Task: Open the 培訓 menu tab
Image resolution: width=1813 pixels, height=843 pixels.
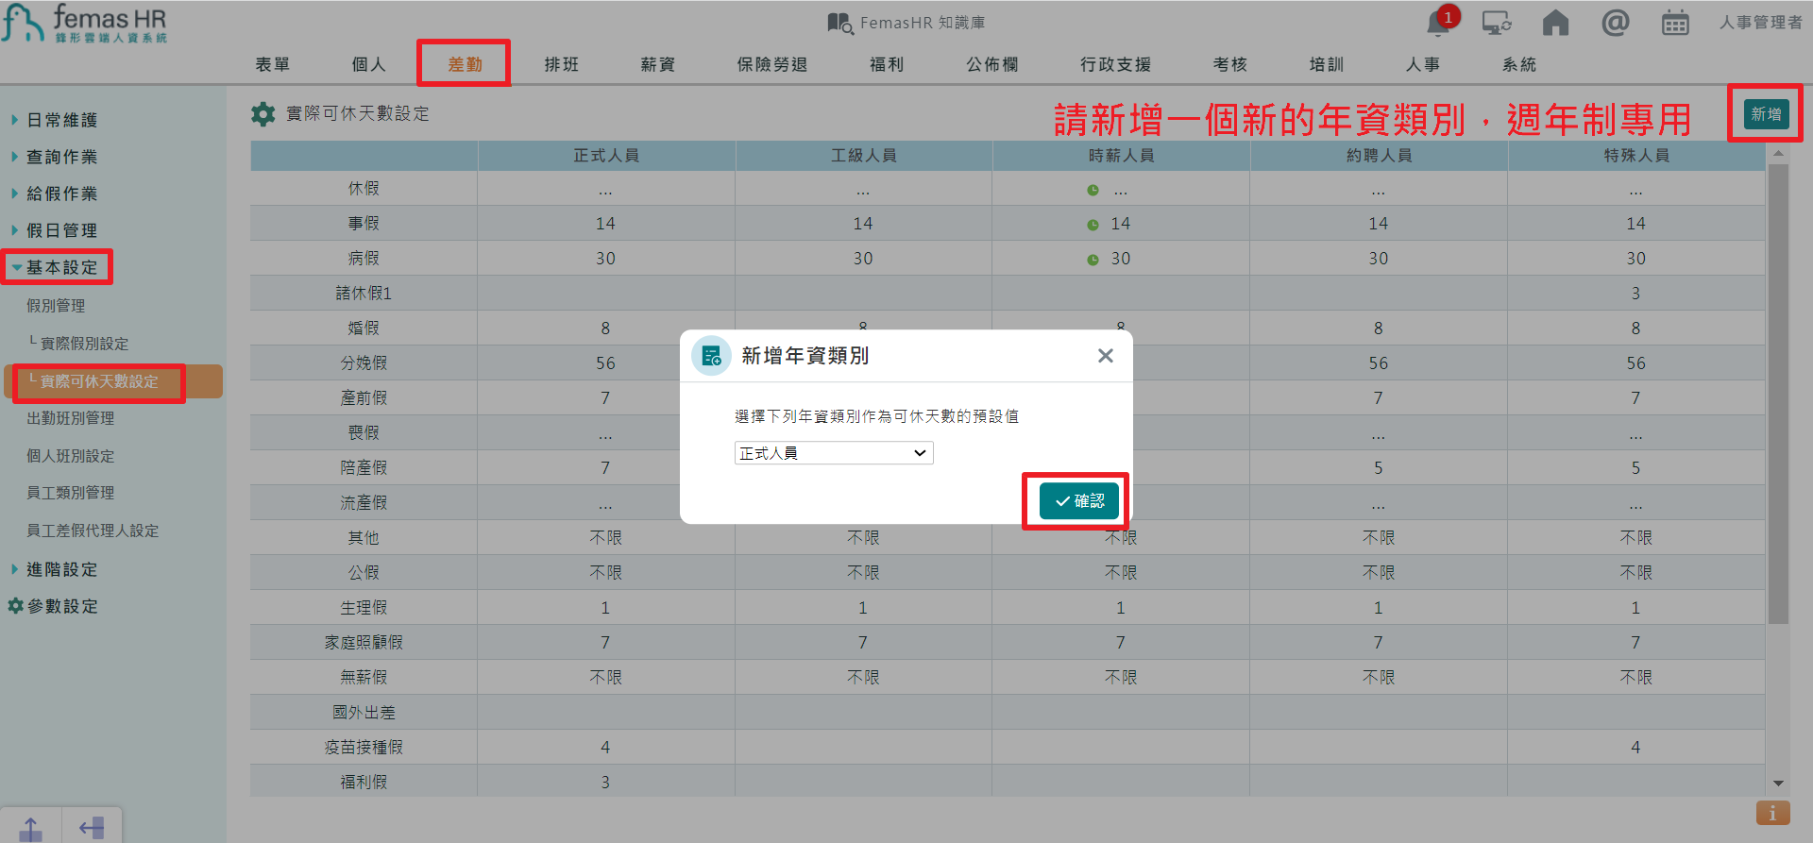Action: [x=1326, y=64]
